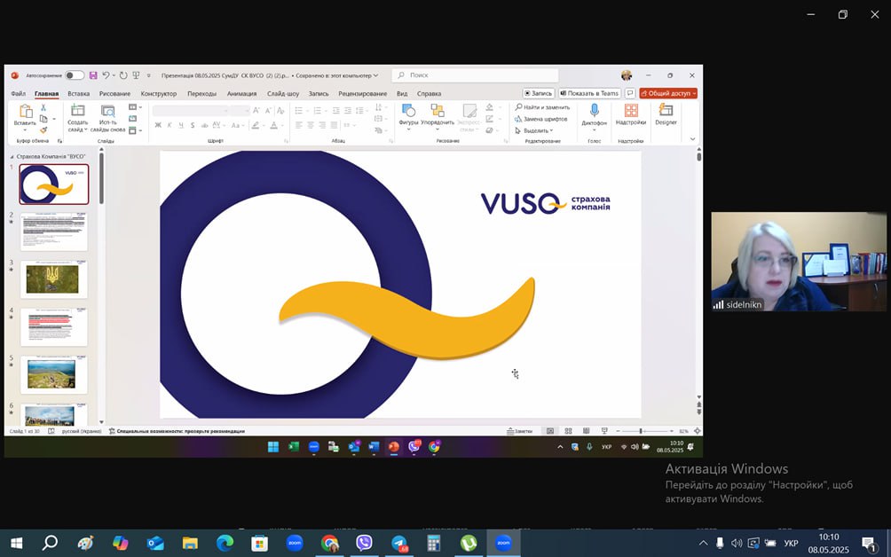Click the Запись record button
Viewport: 891px width, 557px height.
click(538, 93)
